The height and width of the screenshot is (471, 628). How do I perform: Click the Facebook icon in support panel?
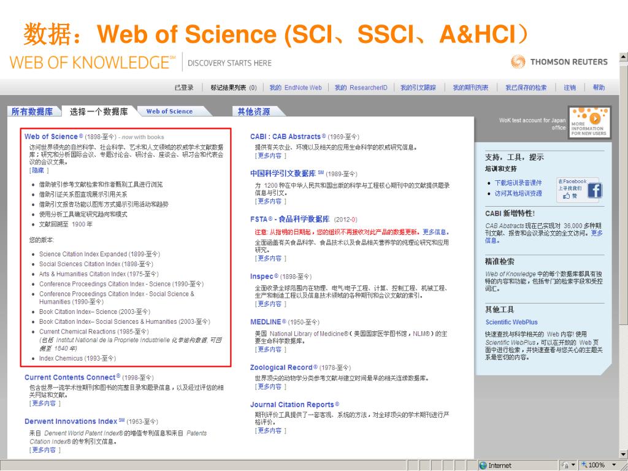pyautogui.click(x=595, y=190)
